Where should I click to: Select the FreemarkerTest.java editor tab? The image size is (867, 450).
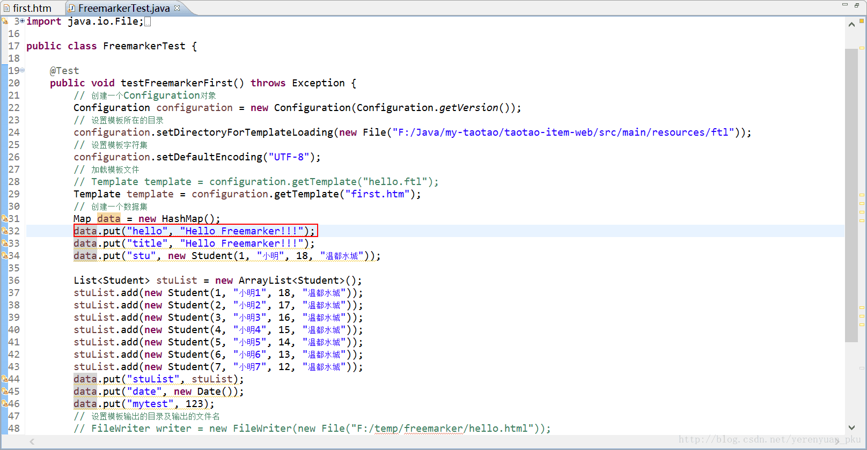coord(124,8)
